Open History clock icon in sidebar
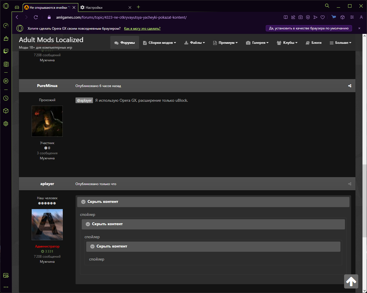 point(6,98)
